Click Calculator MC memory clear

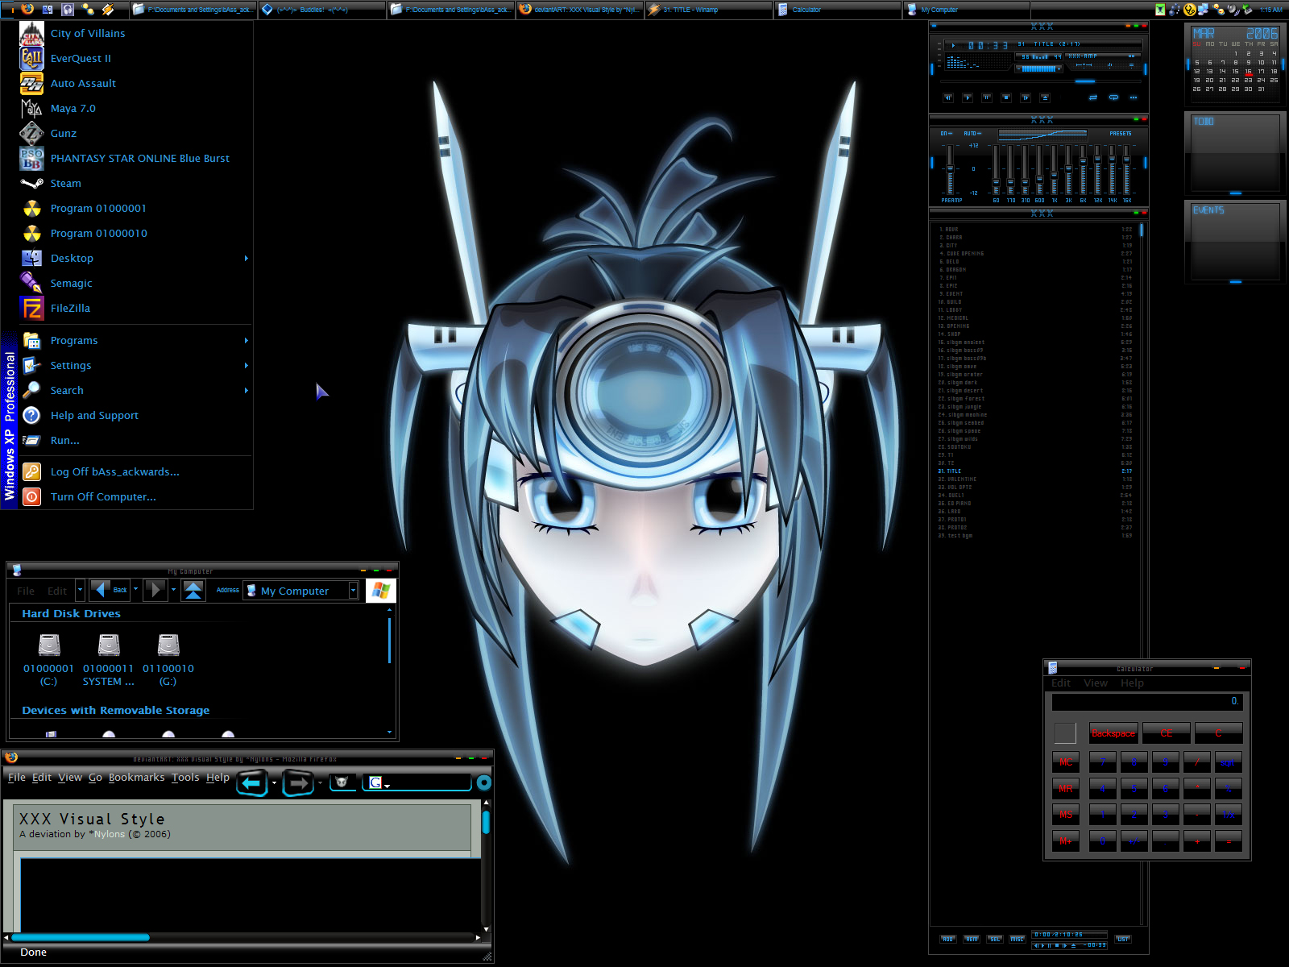(x=1066, y=762)
